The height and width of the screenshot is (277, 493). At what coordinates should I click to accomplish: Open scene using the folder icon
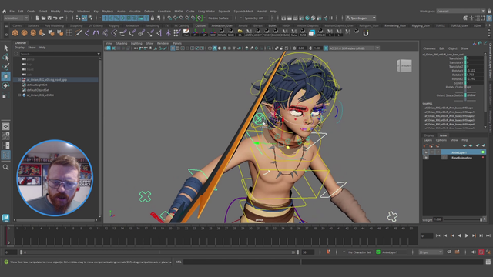tap(43, 18)
